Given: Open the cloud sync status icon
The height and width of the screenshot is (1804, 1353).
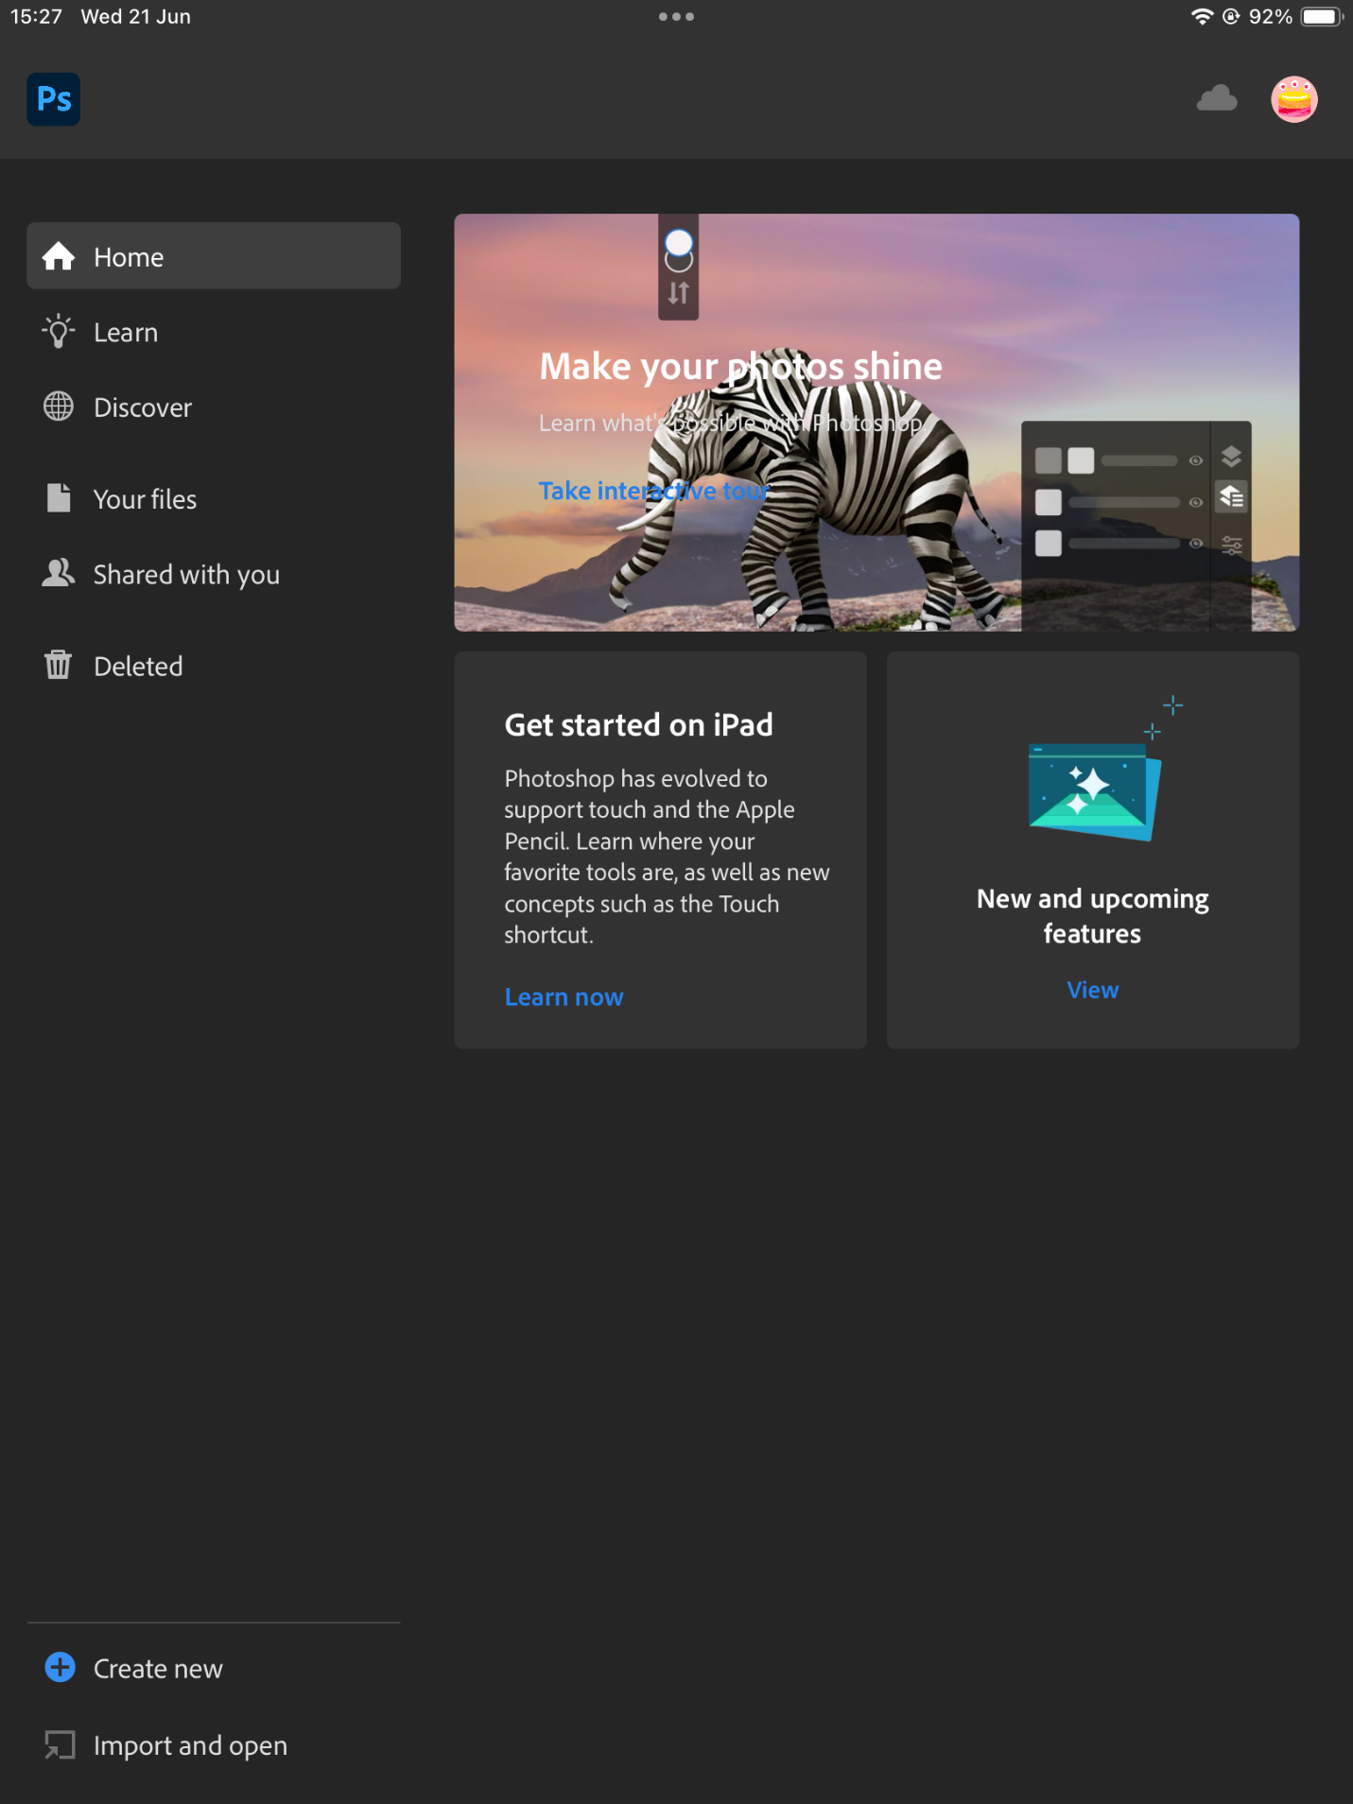Looking at the screenshot, I should (1216, 98).
